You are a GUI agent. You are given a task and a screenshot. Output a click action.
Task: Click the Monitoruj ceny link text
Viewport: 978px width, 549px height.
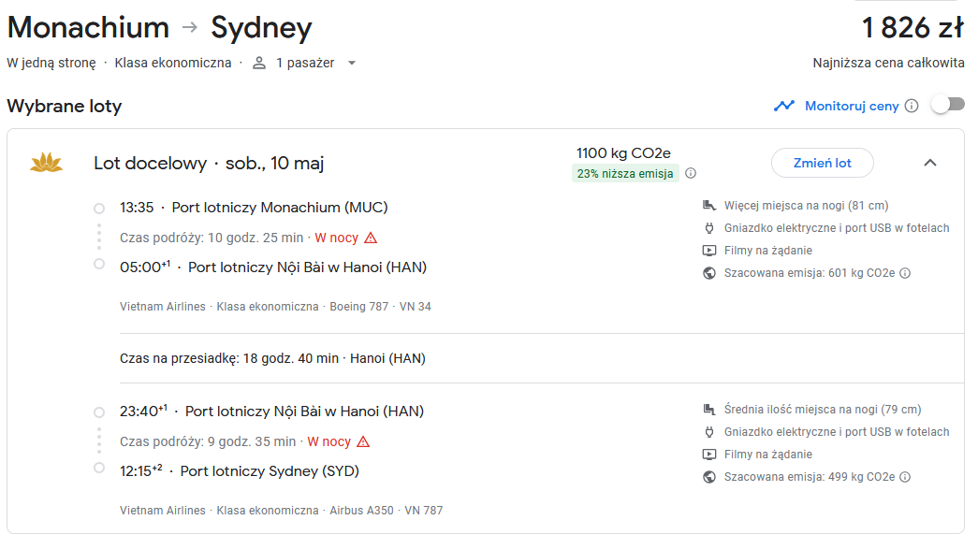[x=852, y=106]
